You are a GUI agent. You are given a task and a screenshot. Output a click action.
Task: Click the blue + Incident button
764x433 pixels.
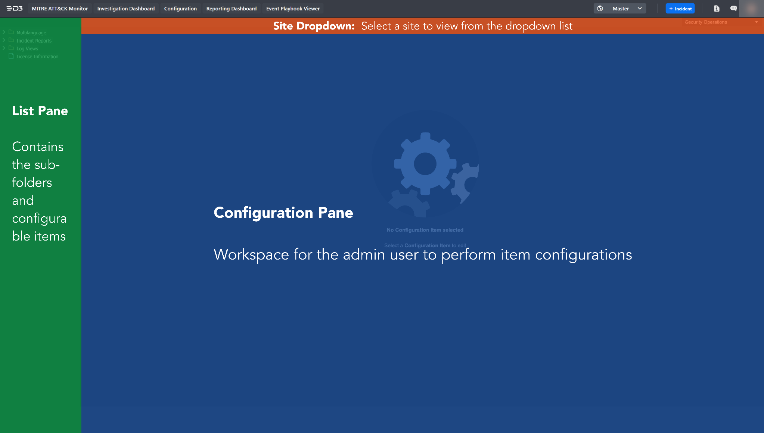tap(680, 8)
